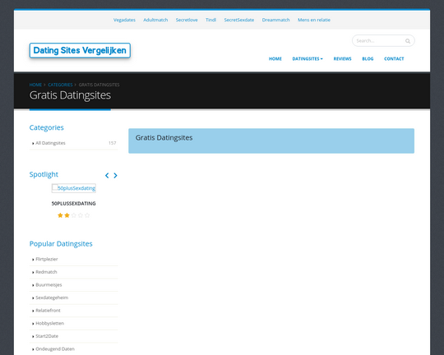Select All Datingsites category
Screen dimensions: 444x355
pos(50,143)
